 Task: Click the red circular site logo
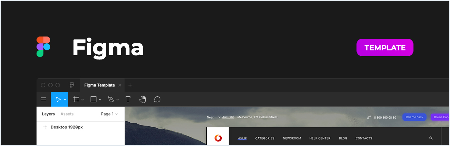[218, 138]
